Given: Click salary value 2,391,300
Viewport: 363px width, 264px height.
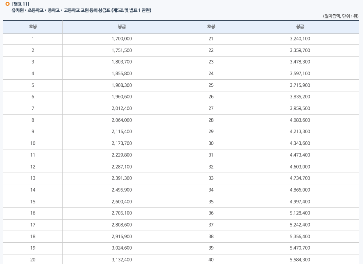Looking at the screenshot, I should coord(122,178).
